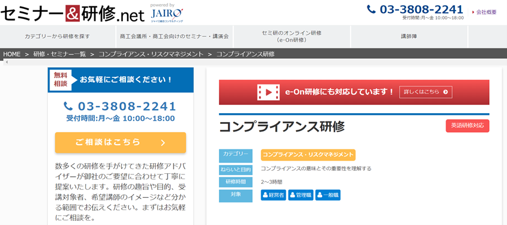Click the 研修時間 label cell

pos(236,182)
